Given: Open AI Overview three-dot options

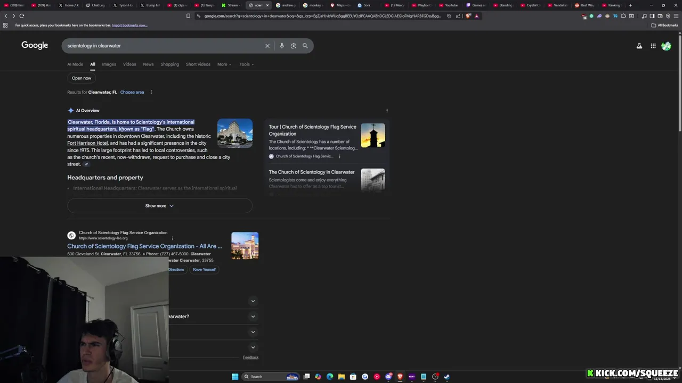Looking at the screenshot, I should tap(387, 111).
